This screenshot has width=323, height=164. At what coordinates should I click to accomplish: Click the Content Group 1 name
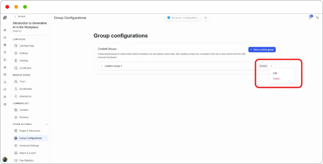pyautogui.click(x=113, y=66)
